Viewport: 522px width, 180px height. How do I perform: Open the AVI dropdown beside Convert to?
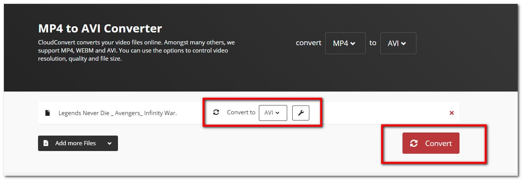[273, 113]
